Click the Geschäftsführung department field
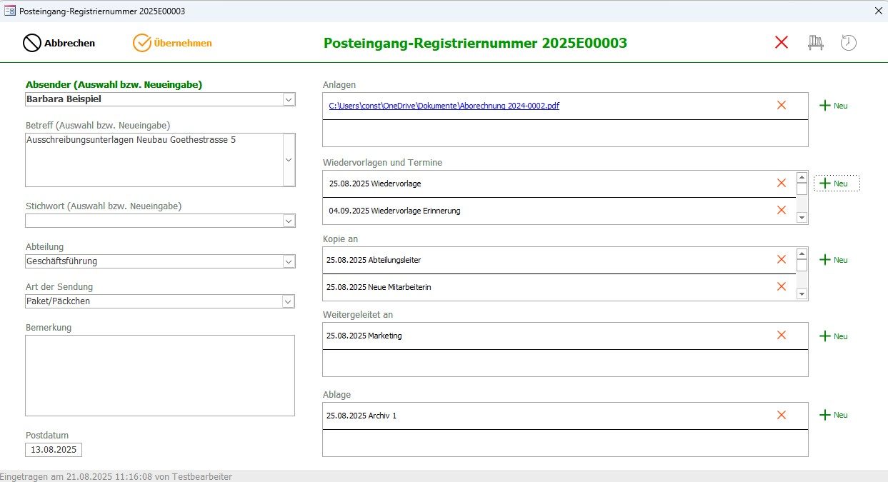 coord(154,261)
